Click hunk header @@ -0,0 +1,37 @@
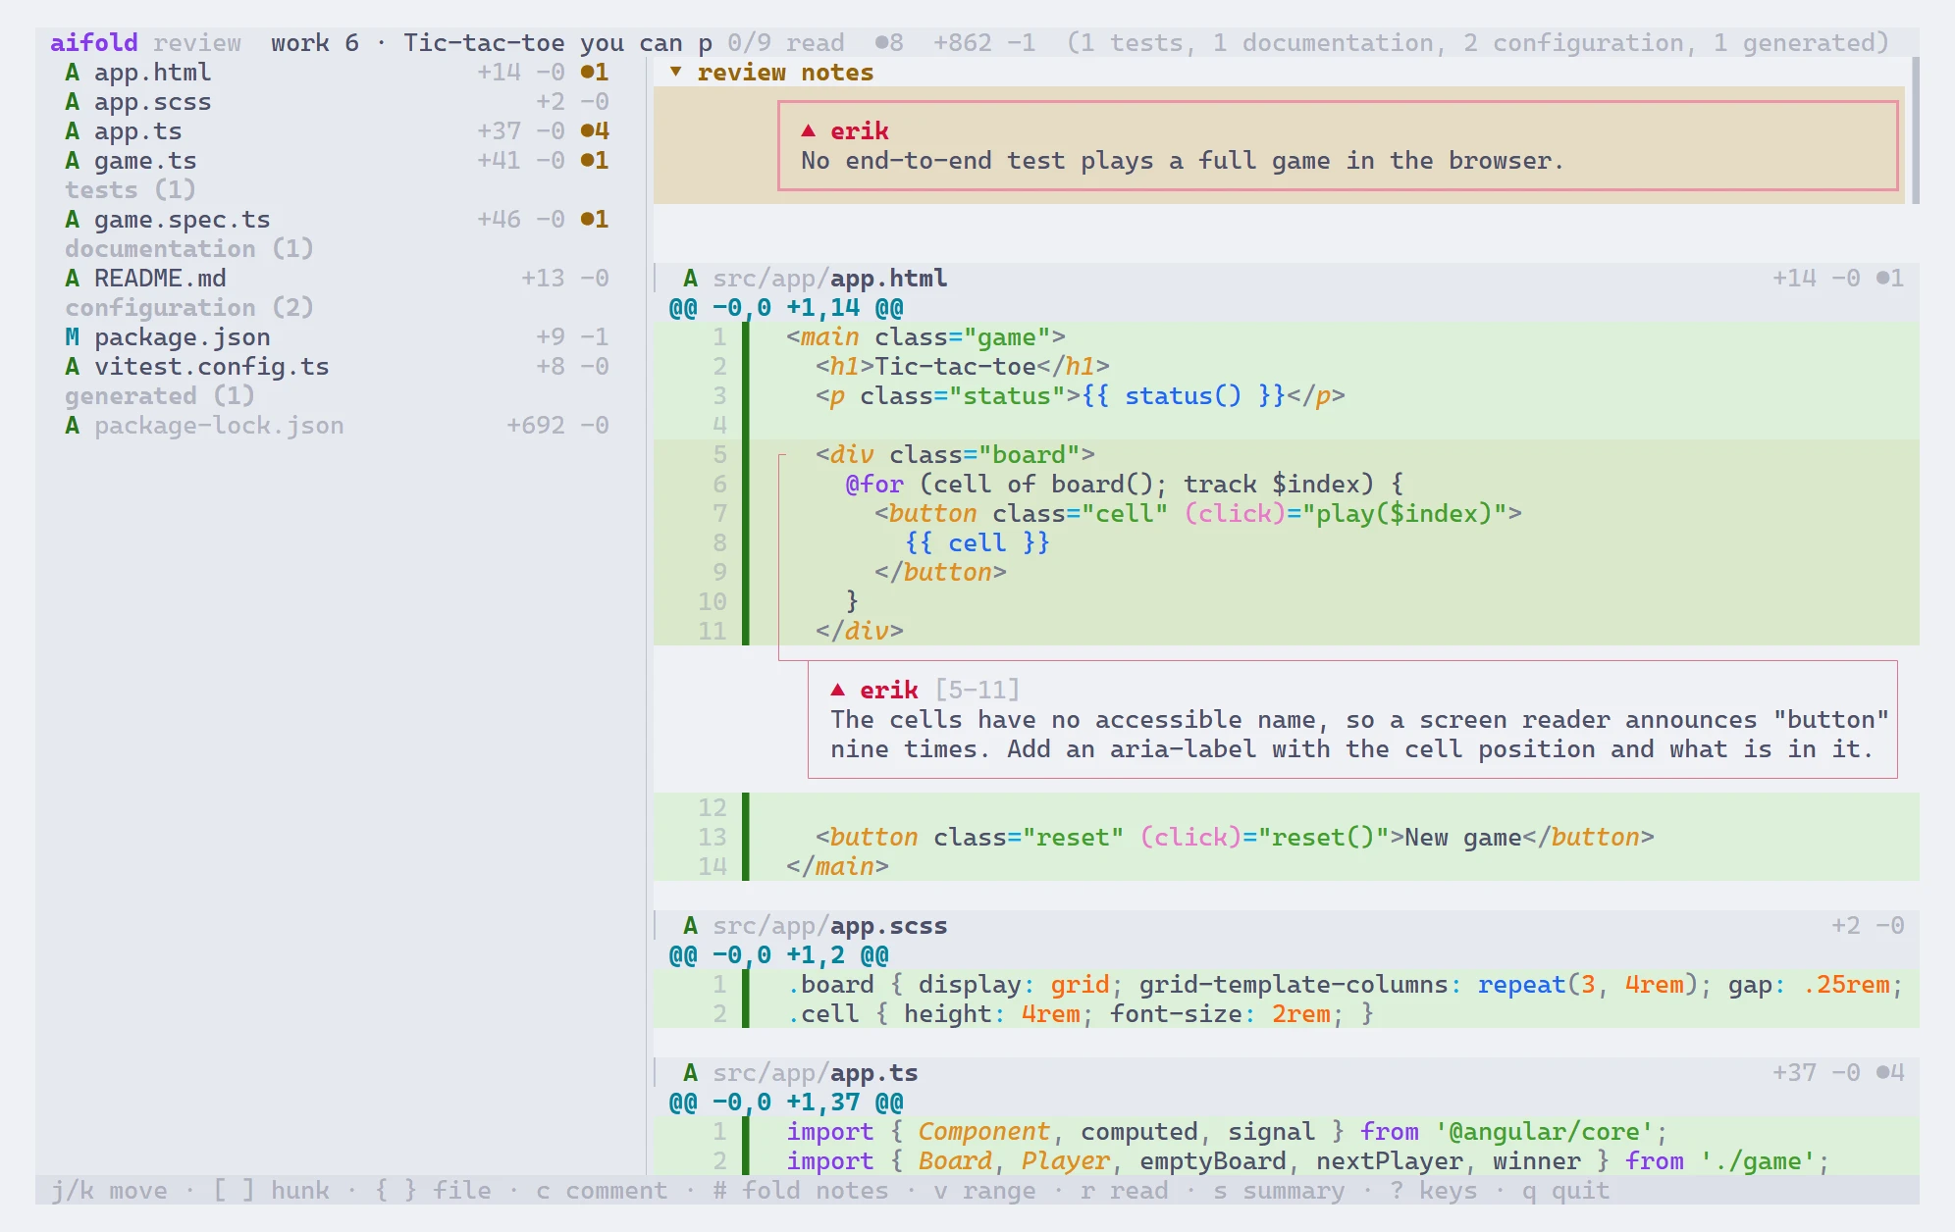 tap(786, 1103)
